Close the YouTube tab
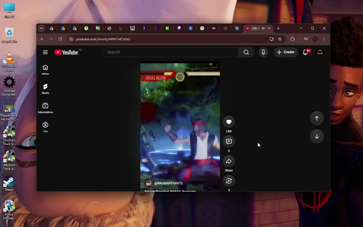 [x=269, y=28]
